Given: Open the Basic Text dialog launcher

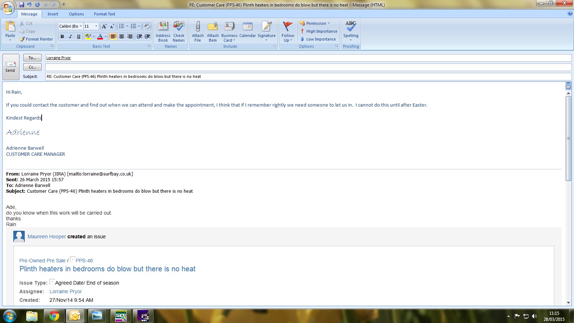Looking at the screenshot, I should click(x=149, y=46).
